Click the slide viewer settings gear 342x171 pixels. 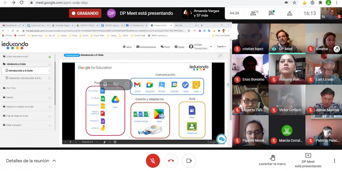click(115, 142)
